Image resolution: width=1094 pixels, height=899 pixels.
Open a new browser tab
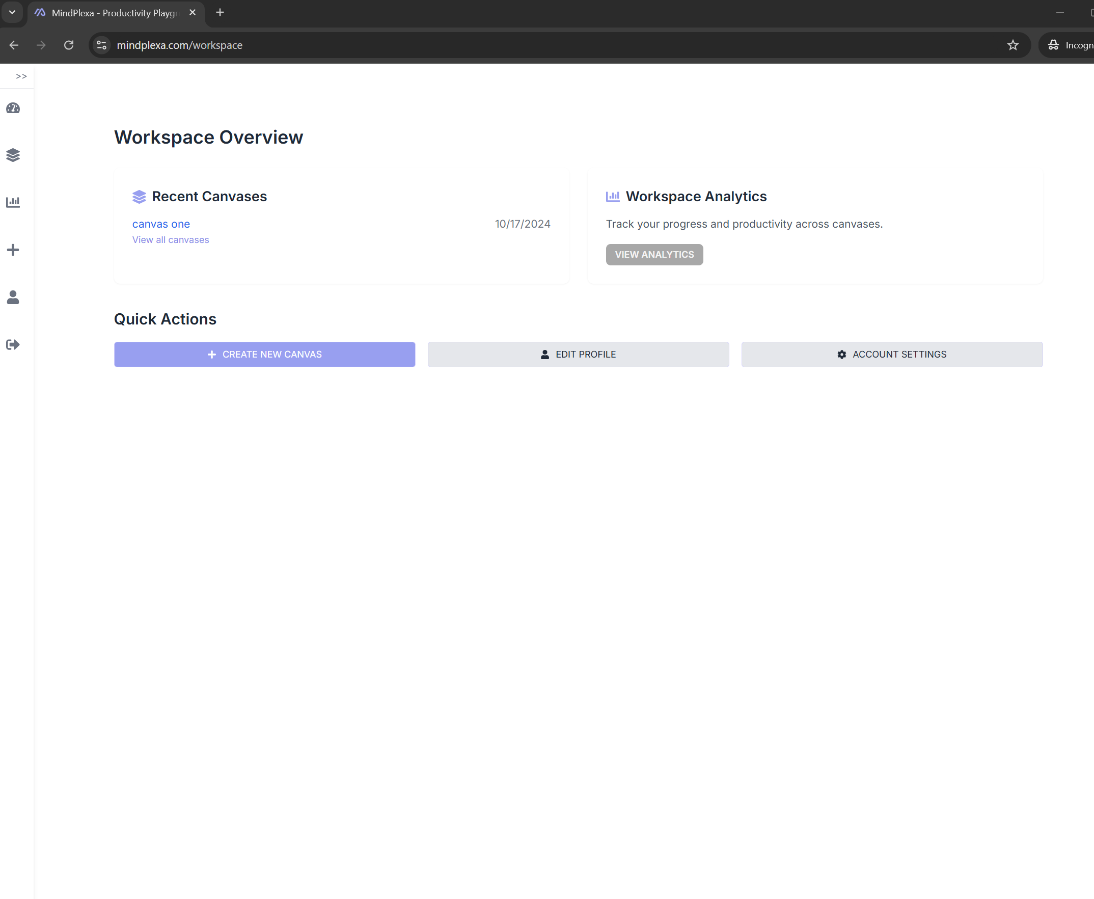[x=220, y=12]
